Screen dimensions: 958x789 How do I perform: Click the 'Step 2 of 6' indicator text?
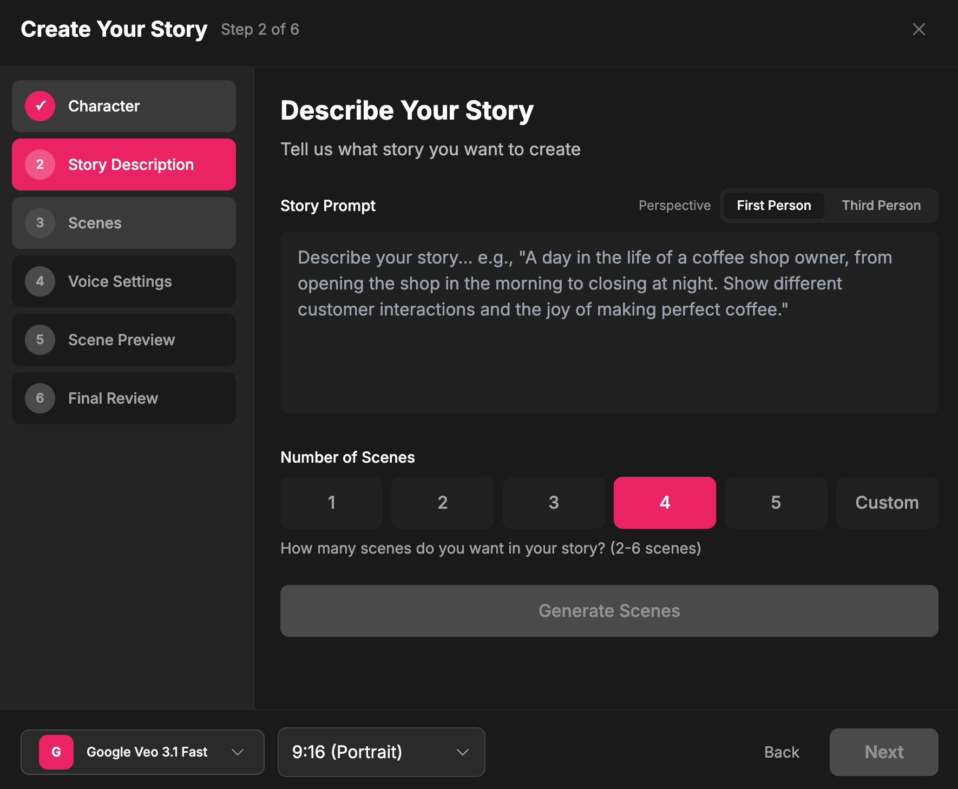coord(260,29)
